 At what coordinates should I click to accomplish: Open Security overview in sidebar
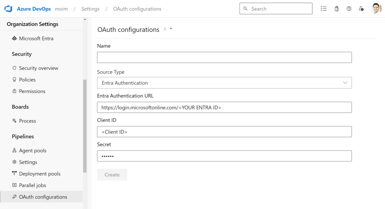[38, 68]
